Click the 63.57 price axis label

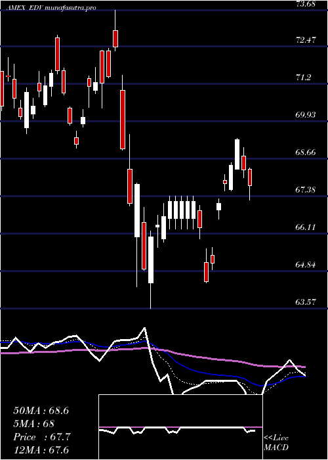point(306,302)
